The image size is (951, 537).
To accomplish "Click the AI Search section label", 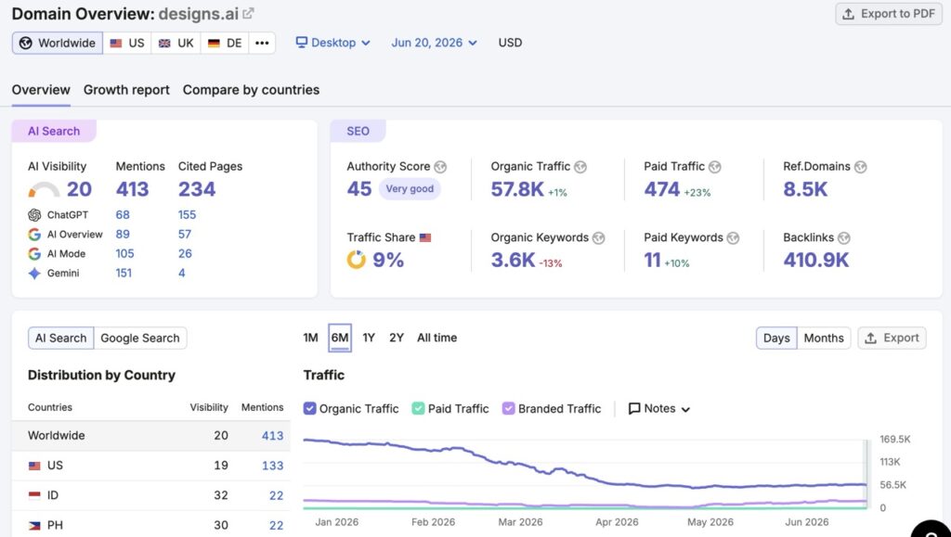I will click(x=53, y=131).
